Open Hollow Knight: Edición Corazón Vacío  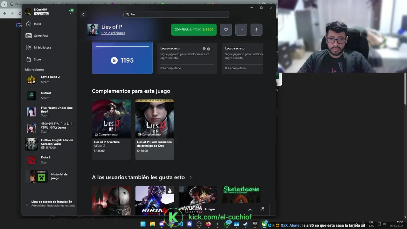coord(49,144)
